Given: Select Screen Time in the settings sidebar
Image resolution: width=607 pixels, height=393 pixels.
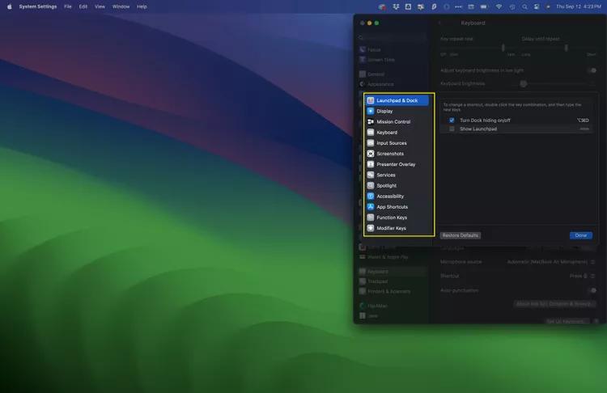Looking at the screenshot, I should tap(392, 60).
